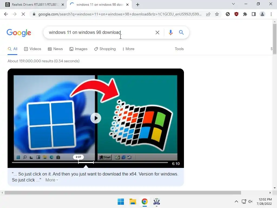Click the scroll down arrow

275,188
